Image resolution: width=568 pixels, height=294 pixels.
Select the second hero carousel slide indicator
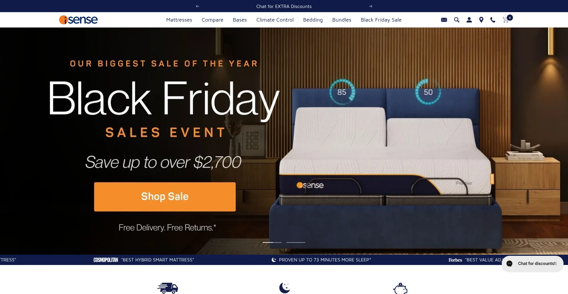(296, 242)
